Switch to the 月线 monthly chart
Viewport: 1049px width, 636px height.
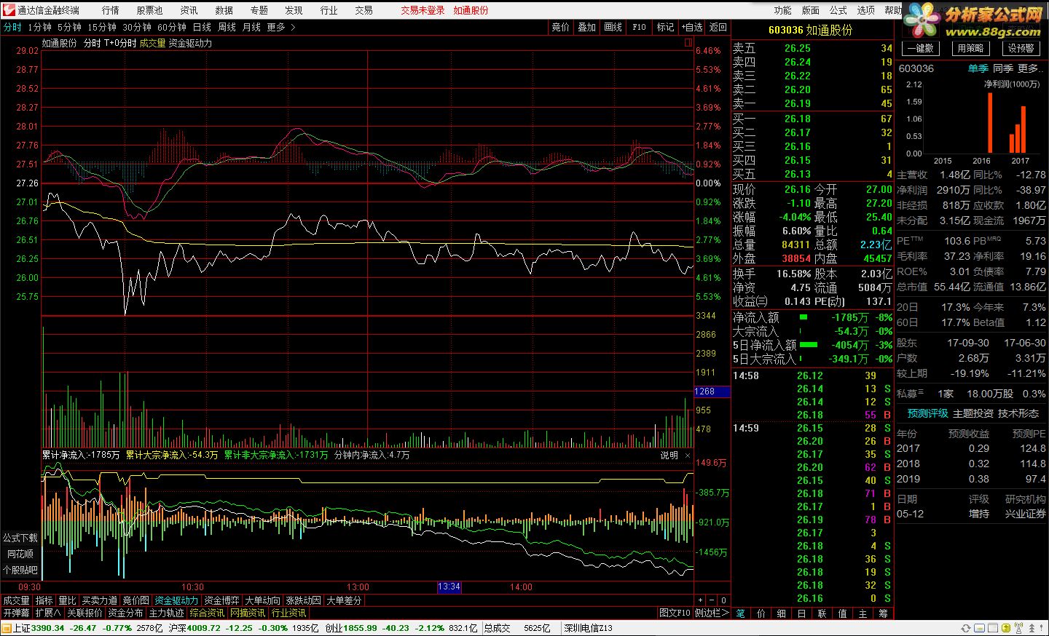[x=251, y=27]
